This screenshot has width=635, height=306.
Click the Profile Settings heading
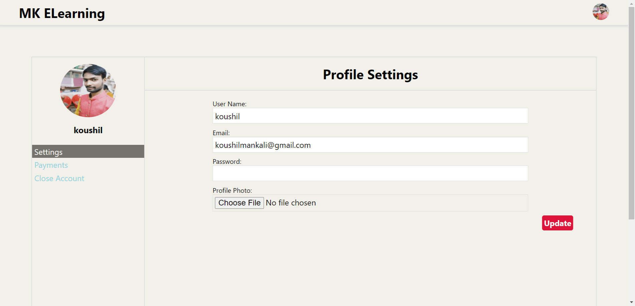(x=370, y=75)
